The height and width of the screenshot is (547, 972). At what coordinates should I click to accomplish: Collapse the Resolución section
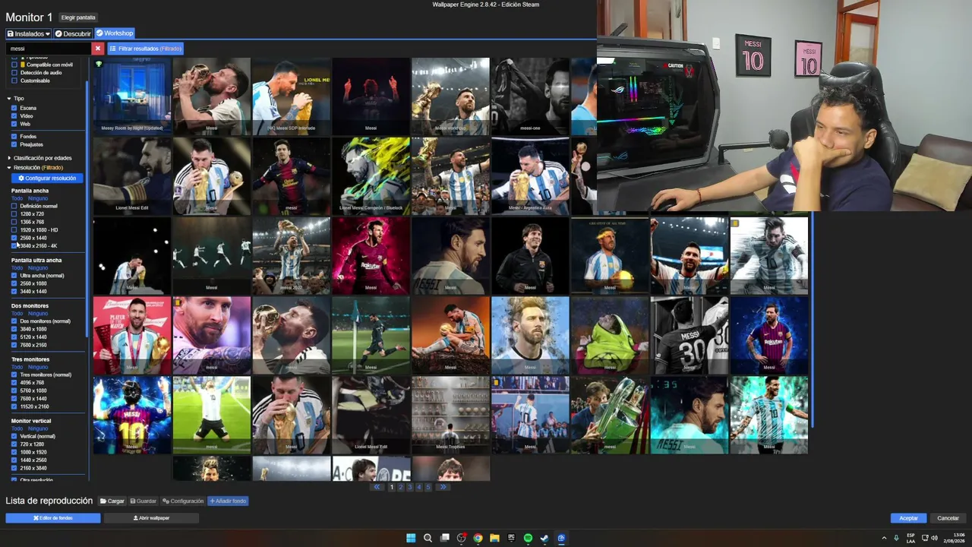pyautogui.click(x=9, y=167)
